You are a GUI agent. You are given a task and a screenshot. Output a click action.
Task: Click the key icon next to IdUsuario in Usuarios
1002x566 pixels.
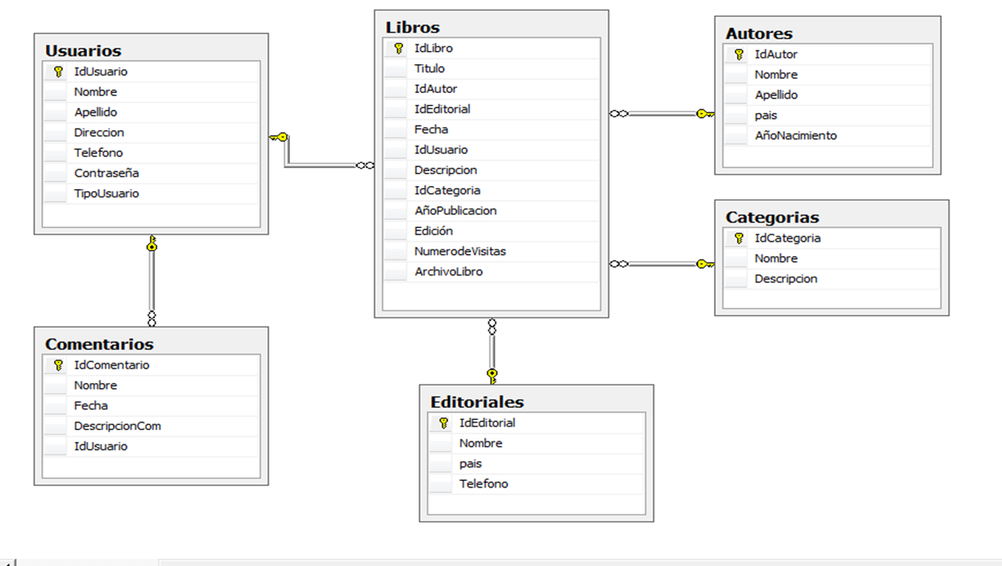(x=58, y=71)
